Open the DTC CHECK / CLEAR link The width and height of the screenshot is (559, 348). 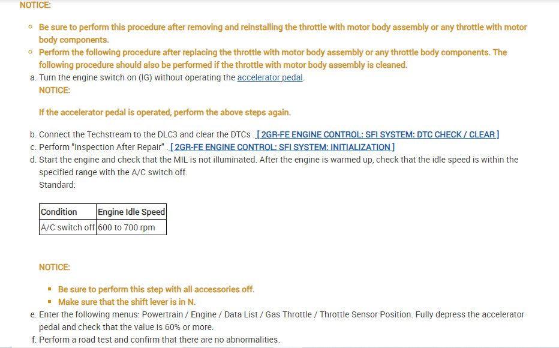378,134
